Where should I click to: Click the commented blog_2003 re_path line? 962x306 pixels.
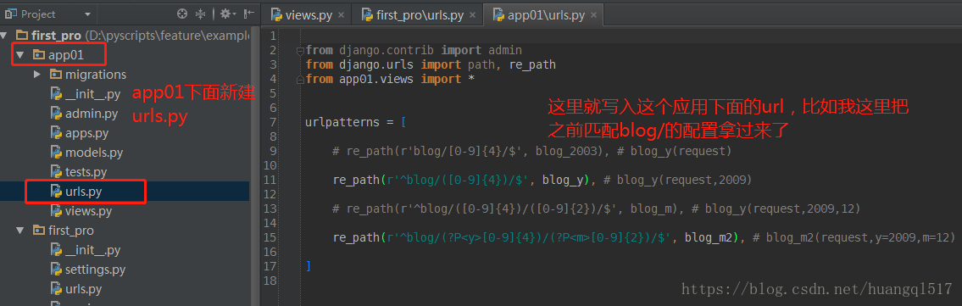click(x=531, y=151)
